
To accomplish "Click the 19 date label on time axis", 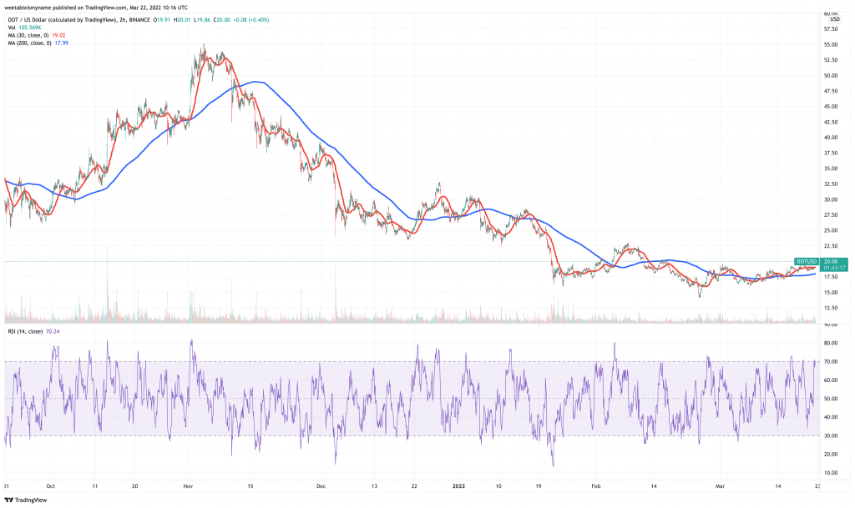I will pyautogui.click(x=539, y=485).
